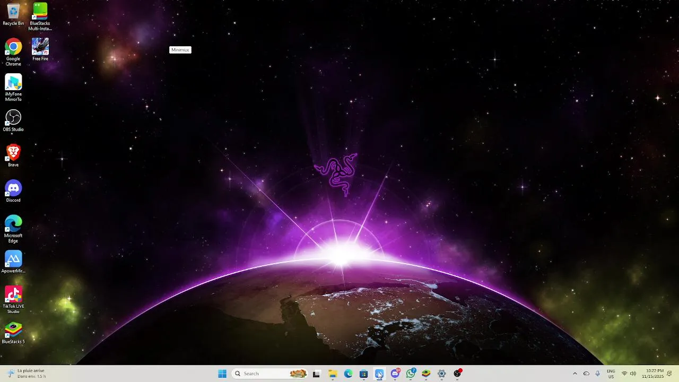This screenshot has height=382, width=679.
Task: Open OBS Studio from the taskbar
Action: point(457,374)
